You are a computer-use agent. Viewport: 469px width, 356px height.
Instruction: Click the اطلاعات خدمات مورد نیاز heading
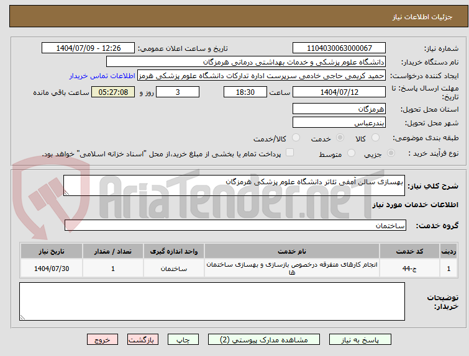pos(415,205)
